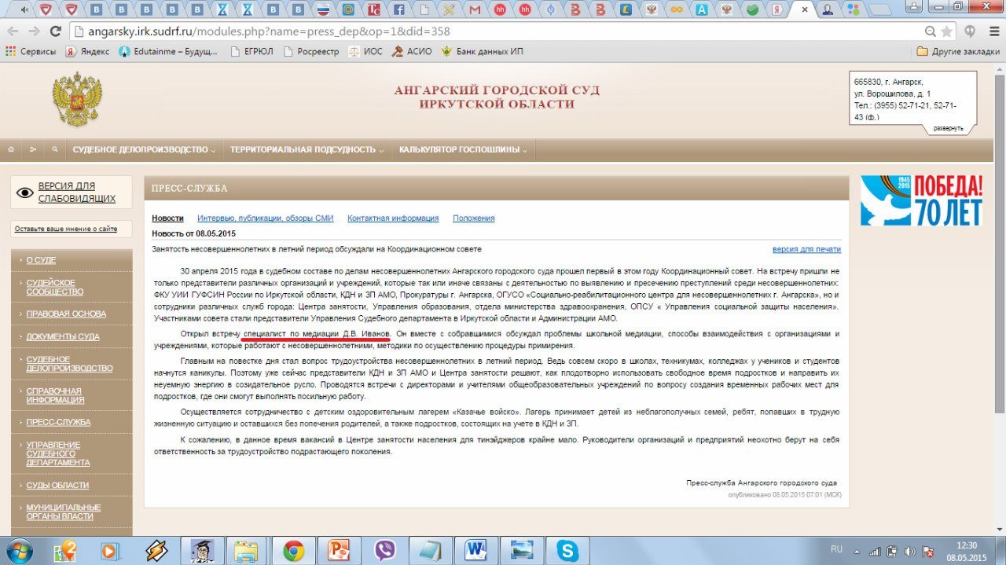Open the Интервью, публикации, обзоры СМИ tab

pyautogui.click(x=266, y=218)
